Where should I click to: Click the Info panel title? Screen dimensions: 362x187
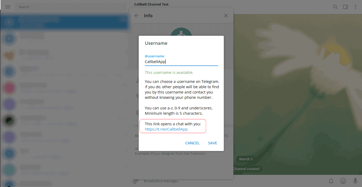coord(148,16)
